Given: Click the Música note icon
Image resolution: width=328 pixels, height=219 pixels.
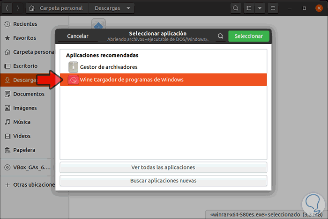Looking at the screenshot, I should 7,122.
